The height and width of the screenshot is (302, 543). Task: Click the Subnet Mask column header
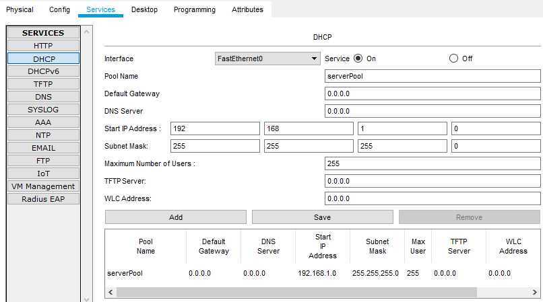[x=377, y=246]
